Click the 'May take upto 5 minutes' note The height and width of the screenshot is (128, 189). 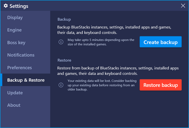pos(101,42)
